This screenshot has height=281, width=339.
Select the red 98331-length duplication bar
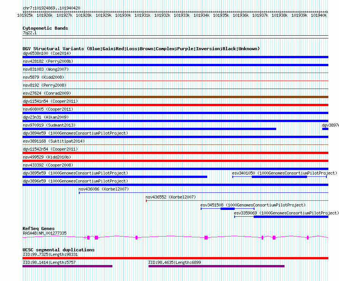click(x=175, y=258)
